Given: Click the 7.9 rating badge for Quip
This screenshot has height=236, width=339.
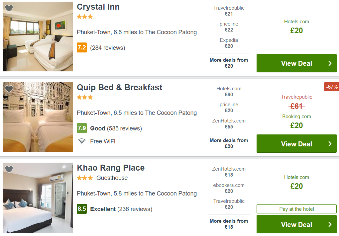Looking at the screenshot, I should coord(82,128).
